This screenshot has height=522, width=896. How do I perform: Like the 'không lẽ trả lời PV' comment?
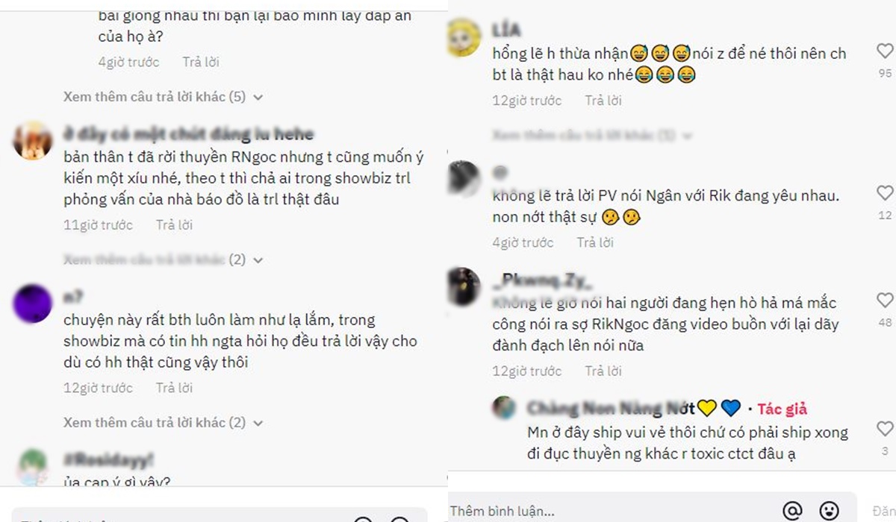pos(885,194)
